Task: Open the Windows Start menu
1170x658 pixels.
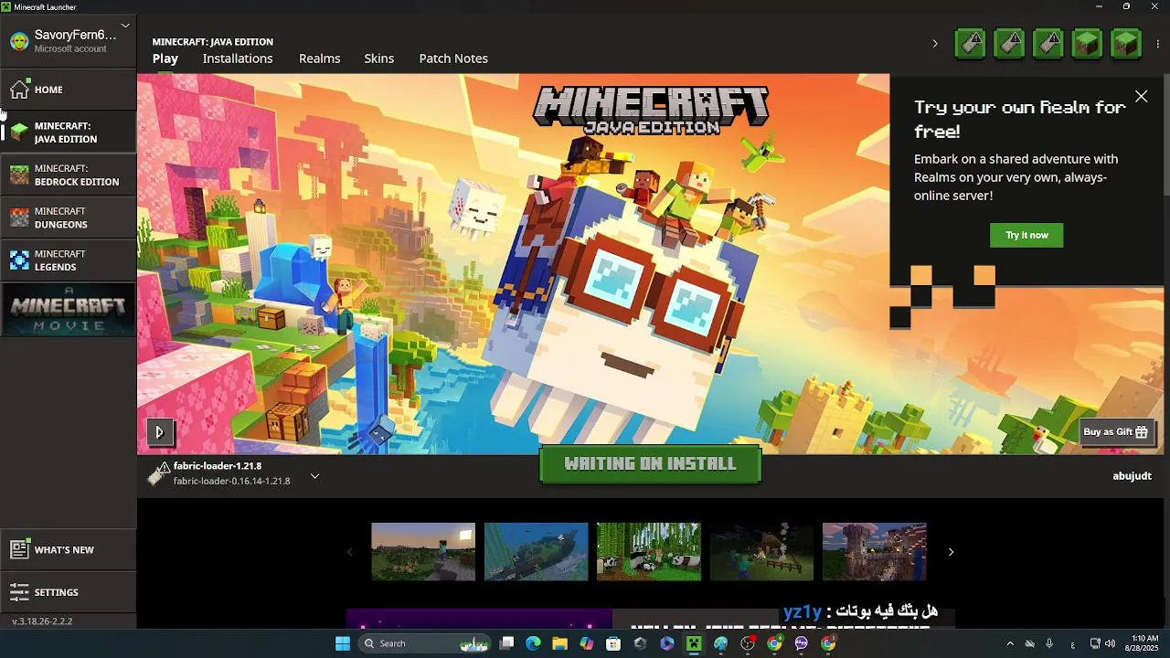Action: click(343, 643)
